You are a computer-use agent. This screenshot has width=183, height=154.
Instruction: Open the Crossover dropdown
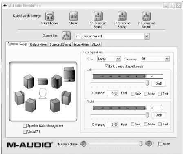click(x=167, y=59)
